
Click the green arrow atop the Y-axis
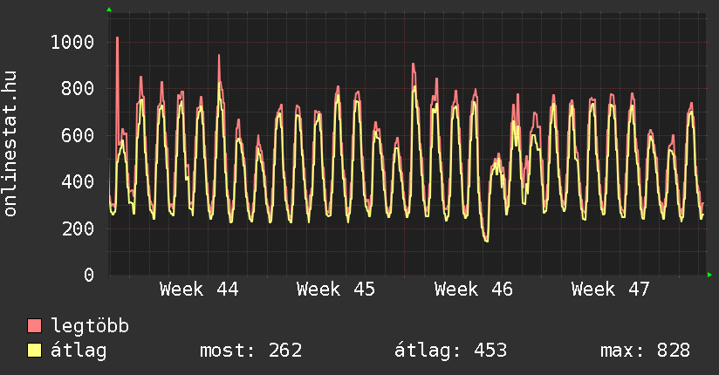pos(109,10)
